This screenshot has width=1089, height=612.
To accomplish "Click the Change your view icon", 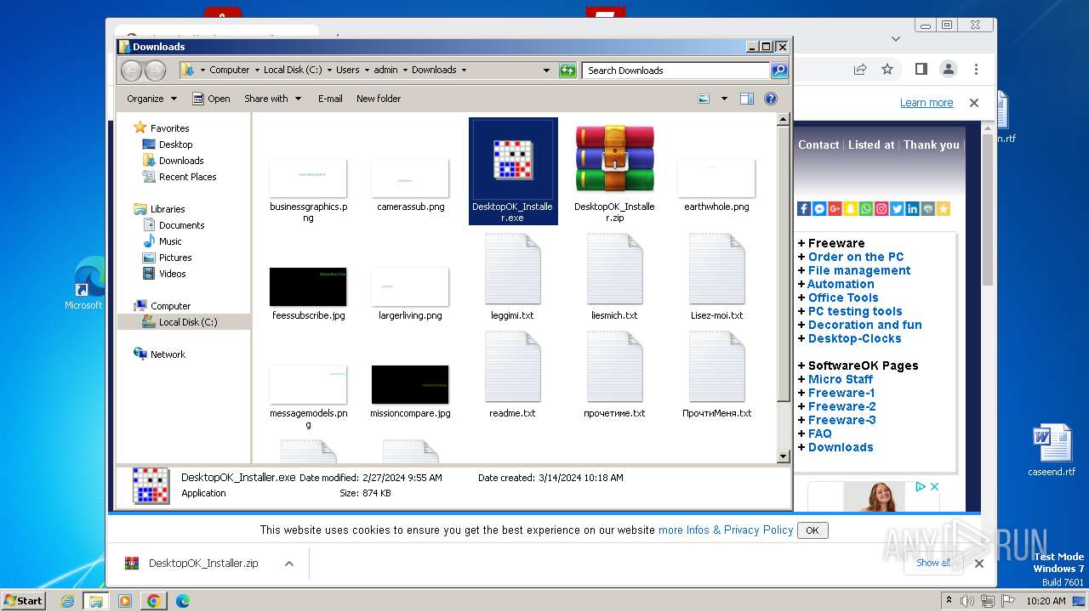I will (704, 99).
